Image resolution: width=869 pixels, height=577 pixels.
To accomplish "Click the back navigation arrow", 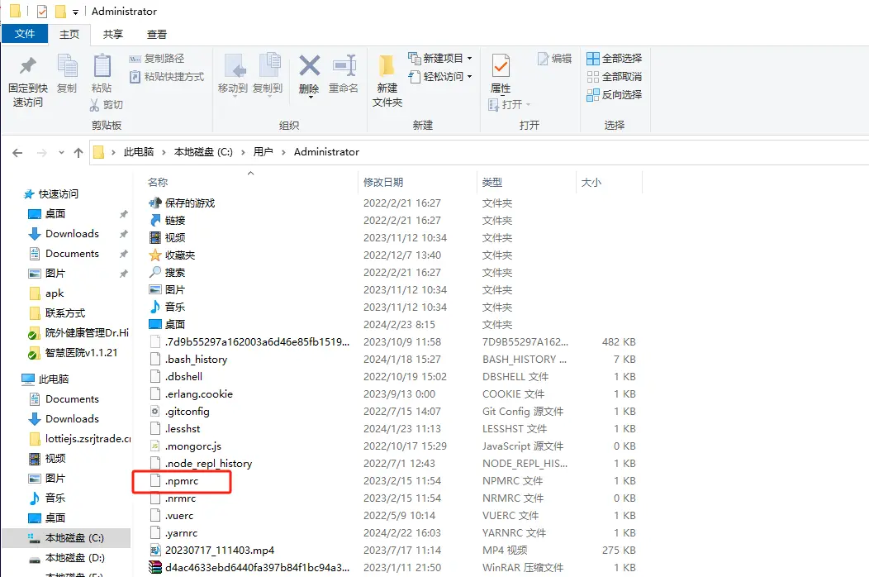I will 17,153.
